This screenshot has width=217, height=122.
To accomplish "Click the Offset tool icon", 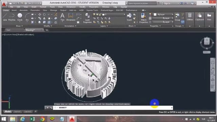I will [x=56, y=22].
